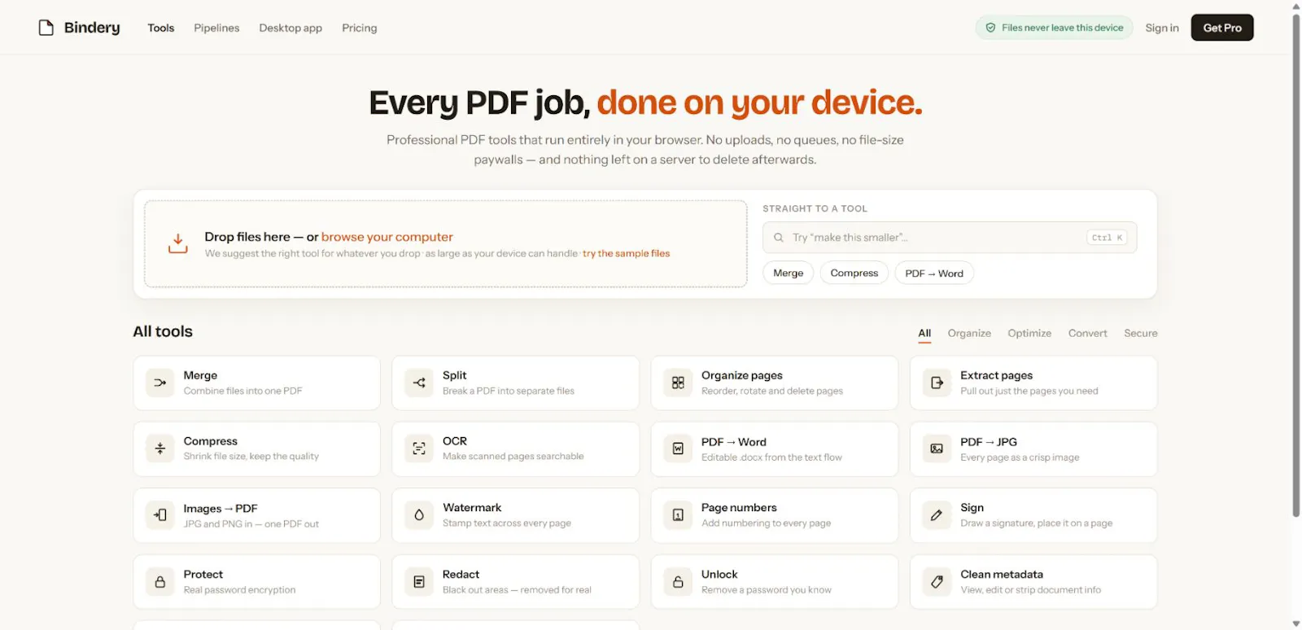The image size is (1302, 630).
Task: Click the shield check icon in privacy badge
Action: [990, 28]
